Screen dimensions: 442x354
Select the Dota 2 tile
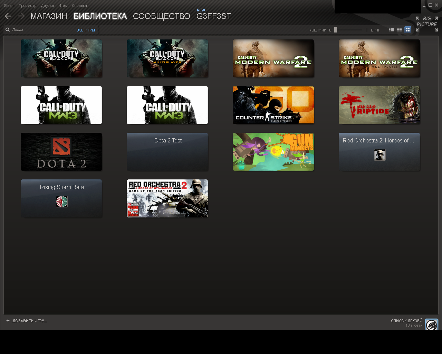61,152
